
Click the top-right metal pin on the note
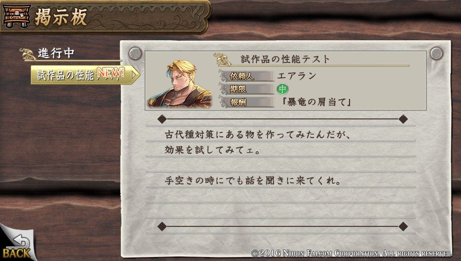coord(437,53)
